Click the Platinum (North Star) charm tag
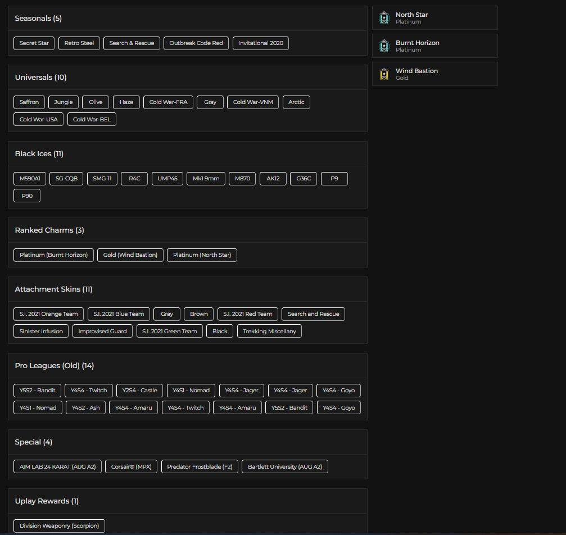Screen dimensions: 566x535 click(202, 255)
